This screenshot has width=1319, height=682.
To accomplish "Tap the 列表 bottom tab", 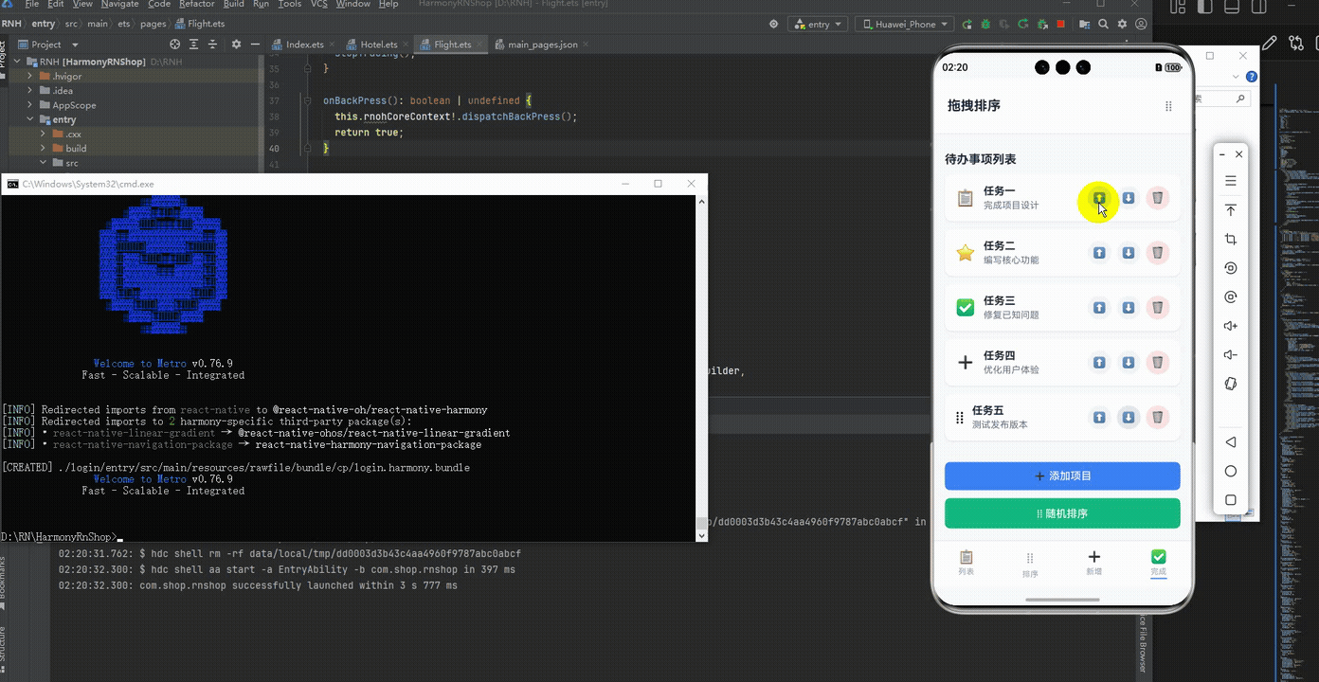I will (x=966, y=563).
